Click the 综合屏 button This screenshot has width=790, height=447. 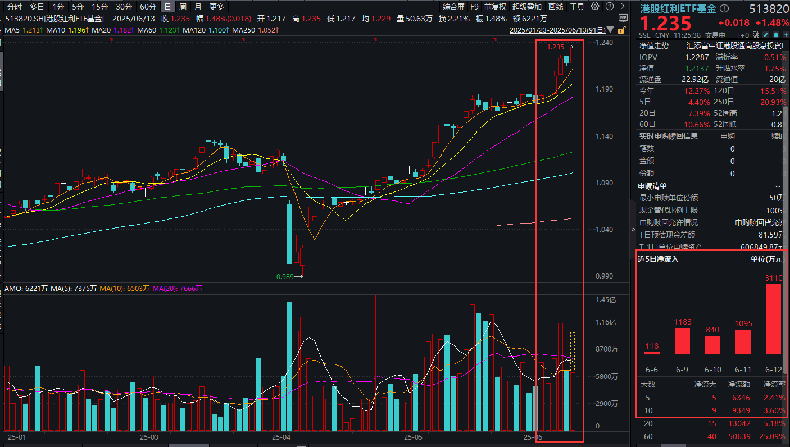[453, 7]
